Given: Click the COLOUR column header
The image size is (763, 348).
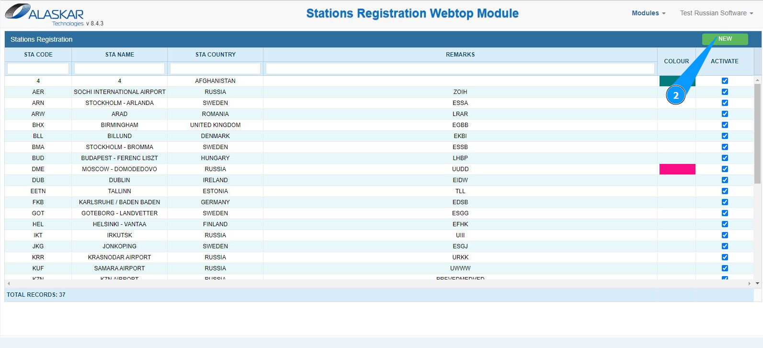Looking at the screenshot, I should click(x=676, y=61).
